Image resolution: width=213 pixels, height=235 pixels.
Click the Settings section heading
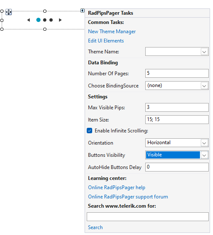click(98, 97)
